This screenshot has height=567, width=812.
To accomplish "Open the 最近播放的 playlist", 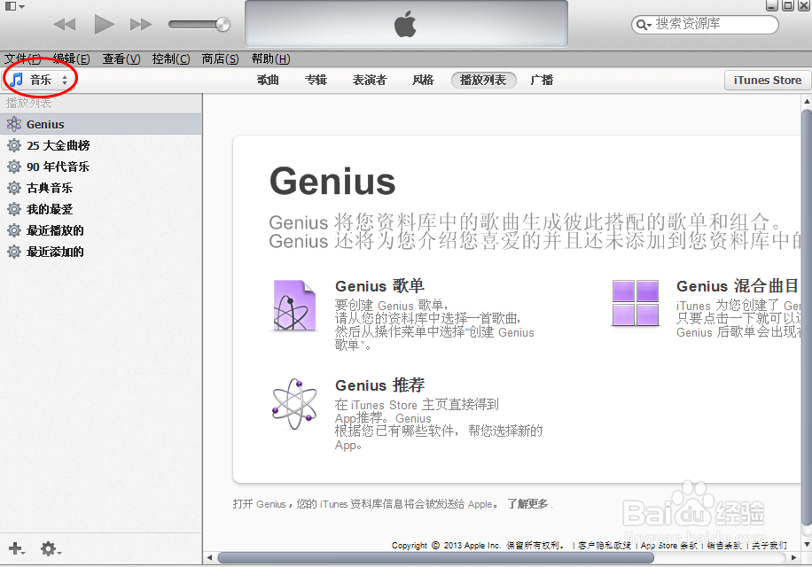I will [x=100, y=230].
